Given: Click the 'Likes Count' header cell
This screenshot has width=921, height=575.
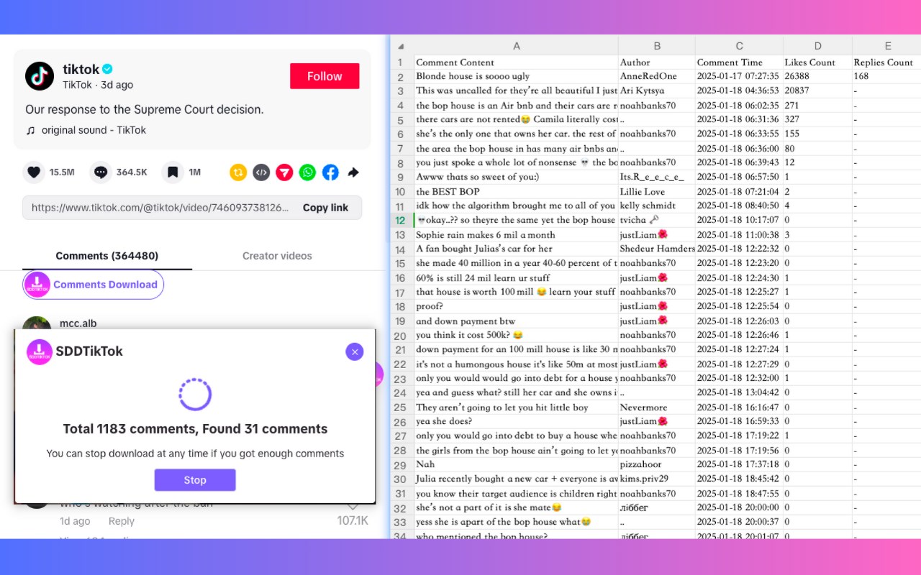Looking at the screenshot, I should click(x=817, y=63).
